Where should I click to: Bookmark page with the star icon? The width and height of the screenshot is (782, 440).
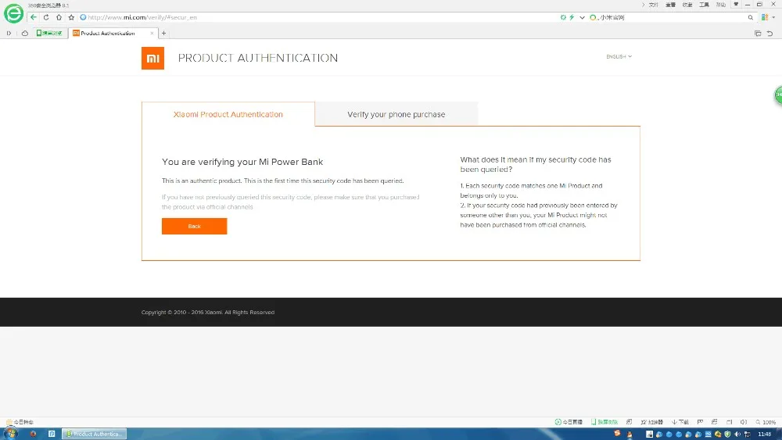tap(71, 17)
